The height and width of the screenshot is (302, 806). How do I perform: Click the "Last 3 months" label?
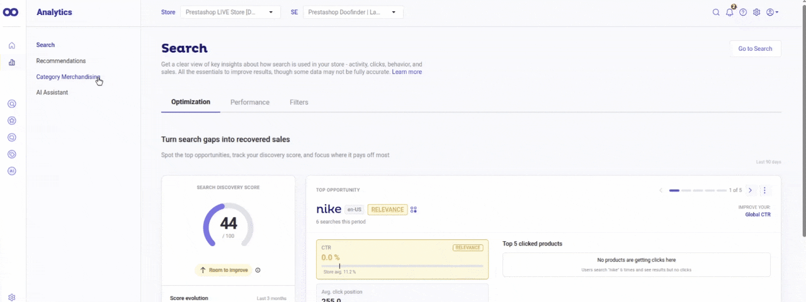(271, 298)
